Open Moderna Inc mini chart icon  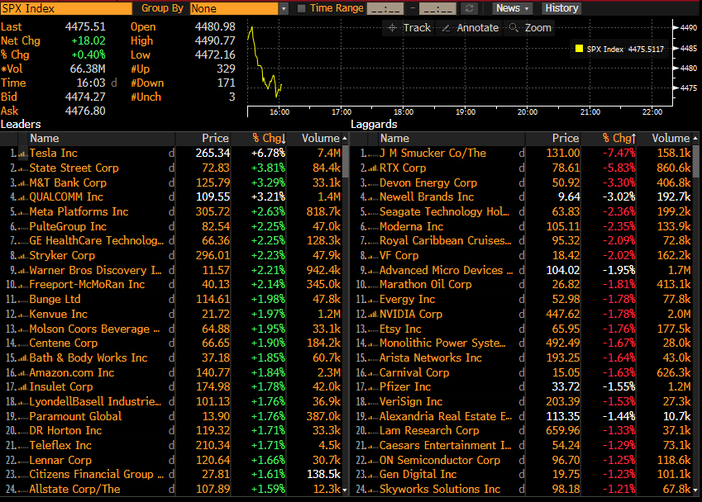pos(372,226)
